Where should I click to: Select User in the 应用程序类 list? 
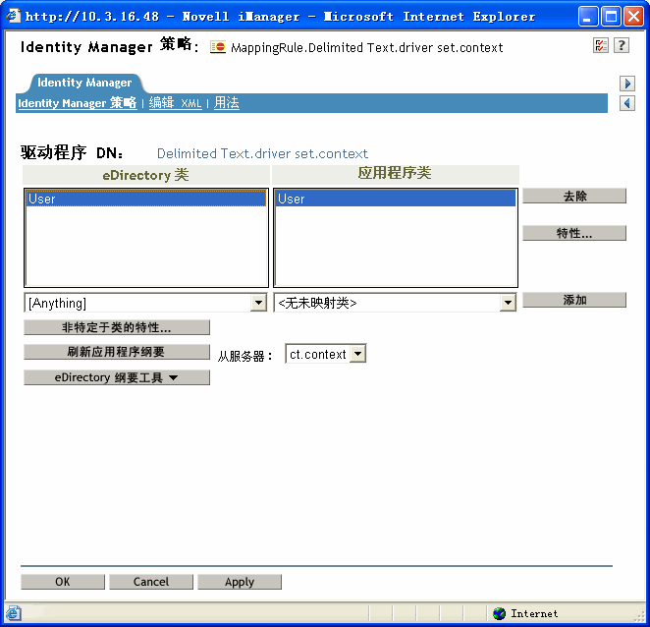[396, 199]
